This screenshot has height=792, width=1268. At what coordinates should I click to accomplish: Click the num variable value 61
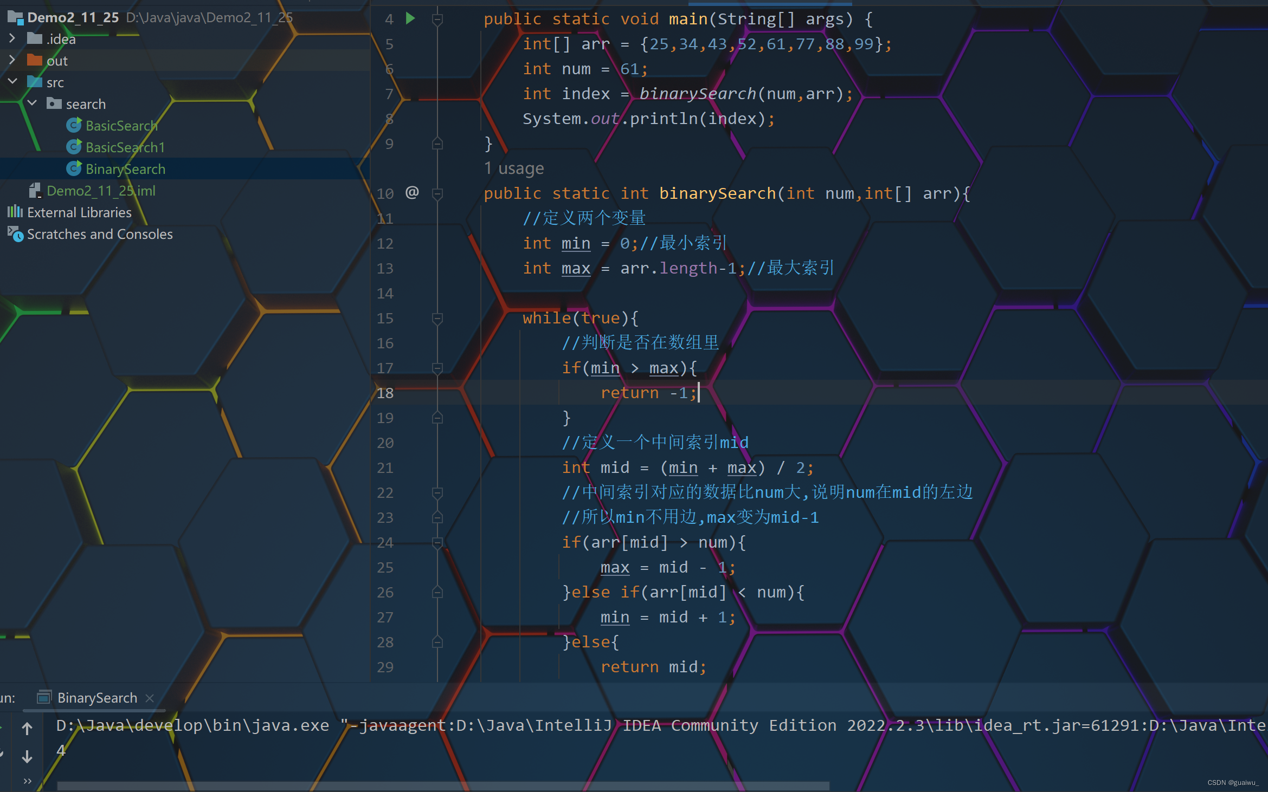coord(629,69)
